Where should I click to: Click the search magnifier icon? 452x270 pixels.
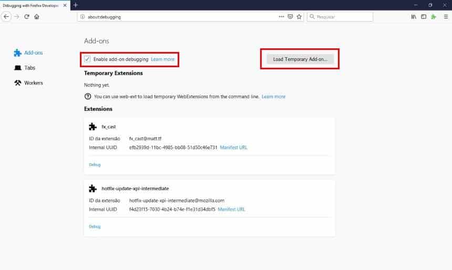point(312,17)
